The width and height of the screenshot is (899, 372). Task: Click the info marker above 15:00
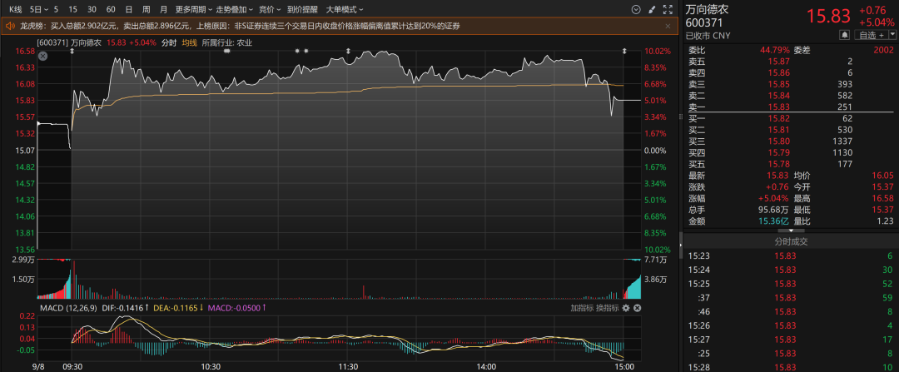pyautogui.click(x=624, y=52)
